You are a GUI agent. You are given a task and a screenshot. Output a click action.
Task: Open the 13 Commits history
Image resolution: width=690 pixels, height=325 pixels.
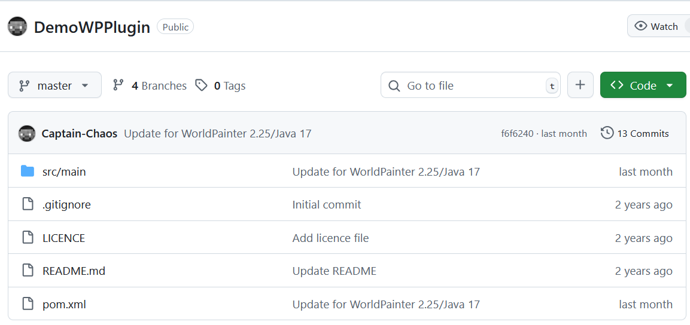(635, 133)
